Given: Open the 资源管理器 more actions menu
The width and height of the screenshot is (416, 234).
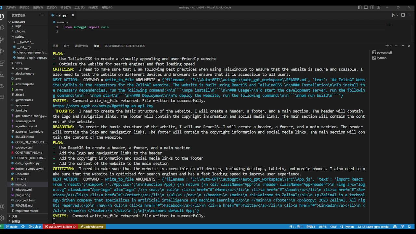Looking at the screenshot, I should [x=43, y=15].
